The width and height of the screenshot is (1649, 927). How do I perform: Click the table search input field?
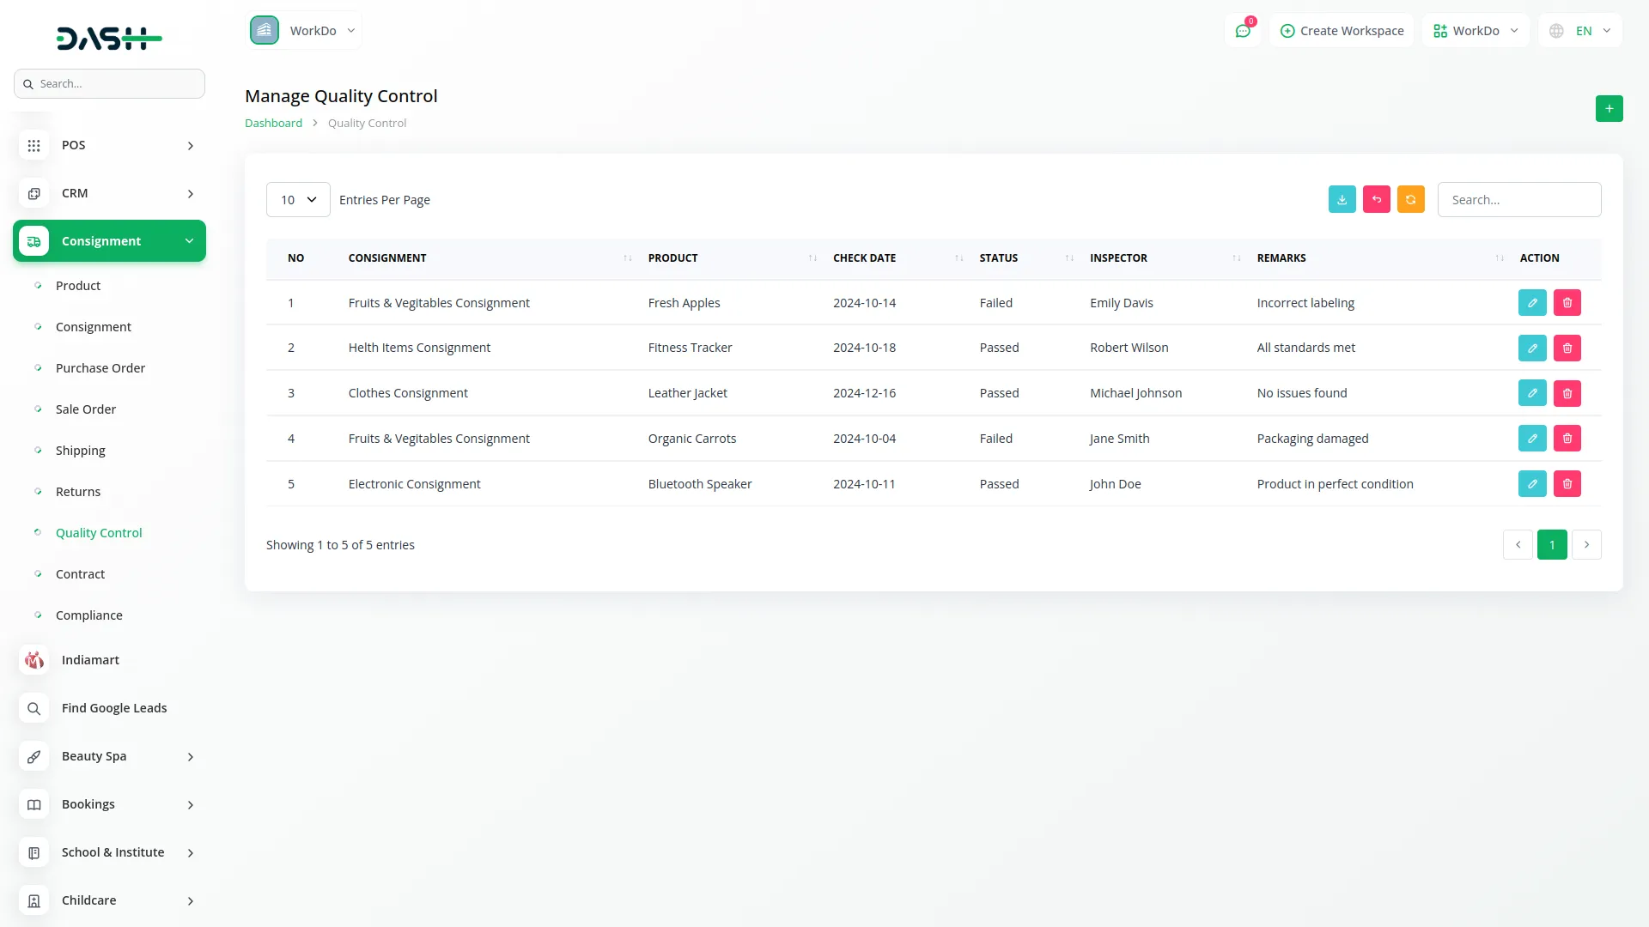click(x=1518, y=199)
